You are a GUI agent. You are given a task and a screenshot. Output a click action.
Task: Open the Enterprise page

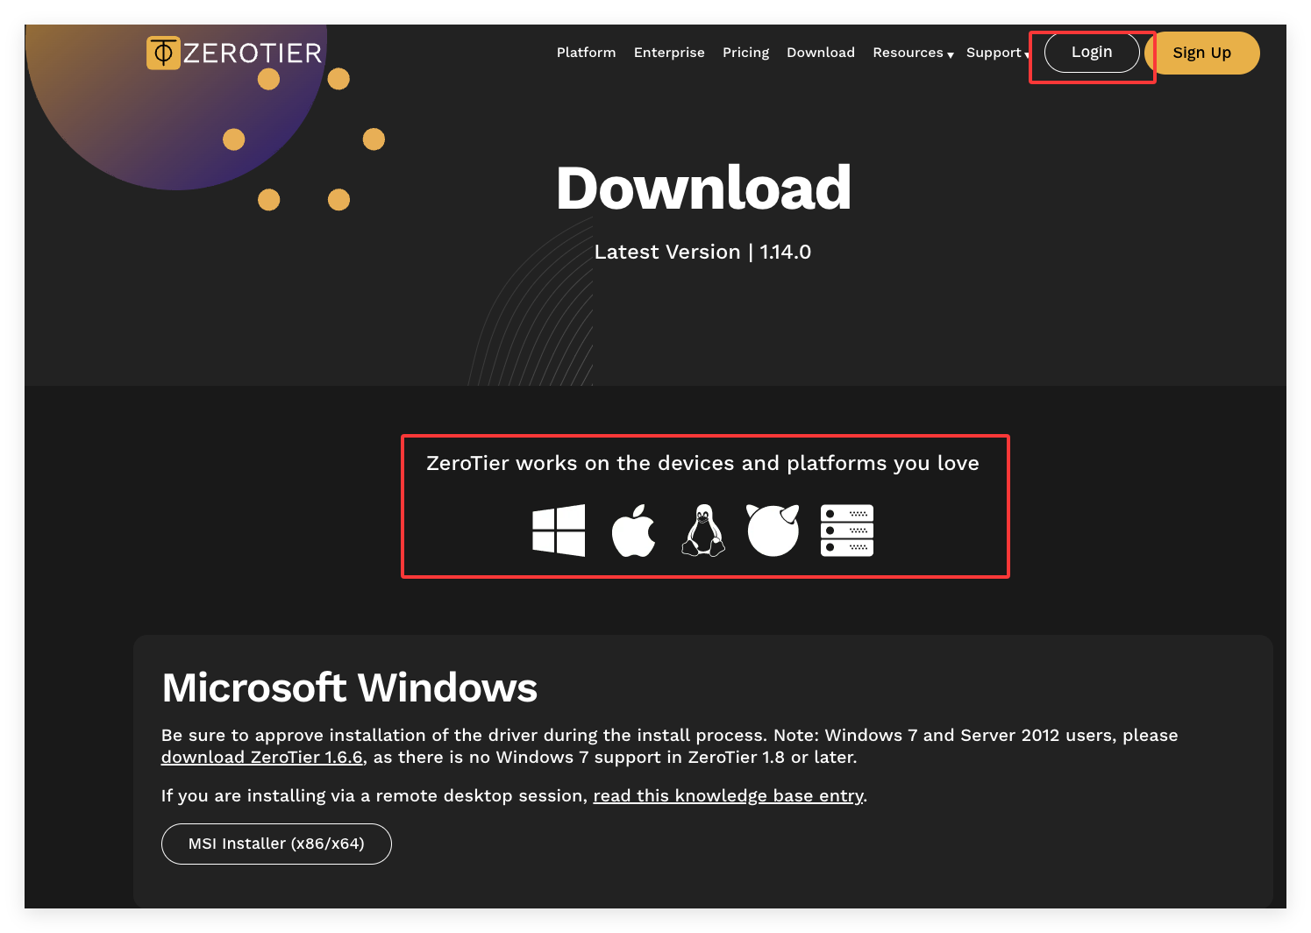(669, 53)
